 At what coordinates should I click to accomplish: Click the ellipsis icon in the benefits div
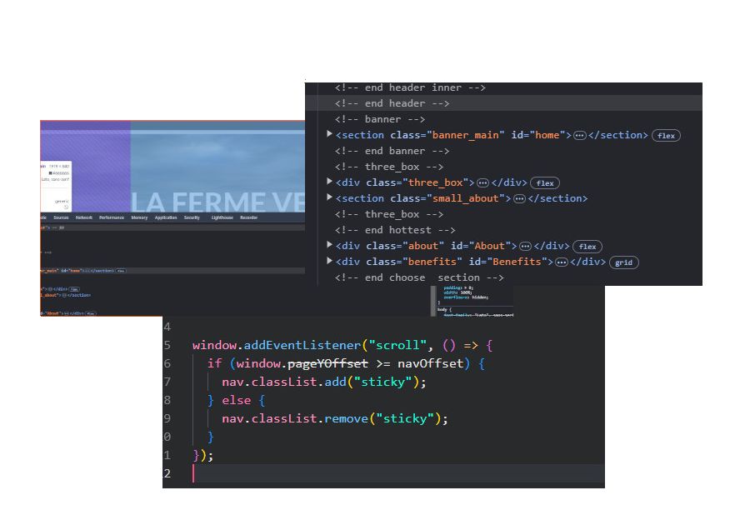click(560, 262)
